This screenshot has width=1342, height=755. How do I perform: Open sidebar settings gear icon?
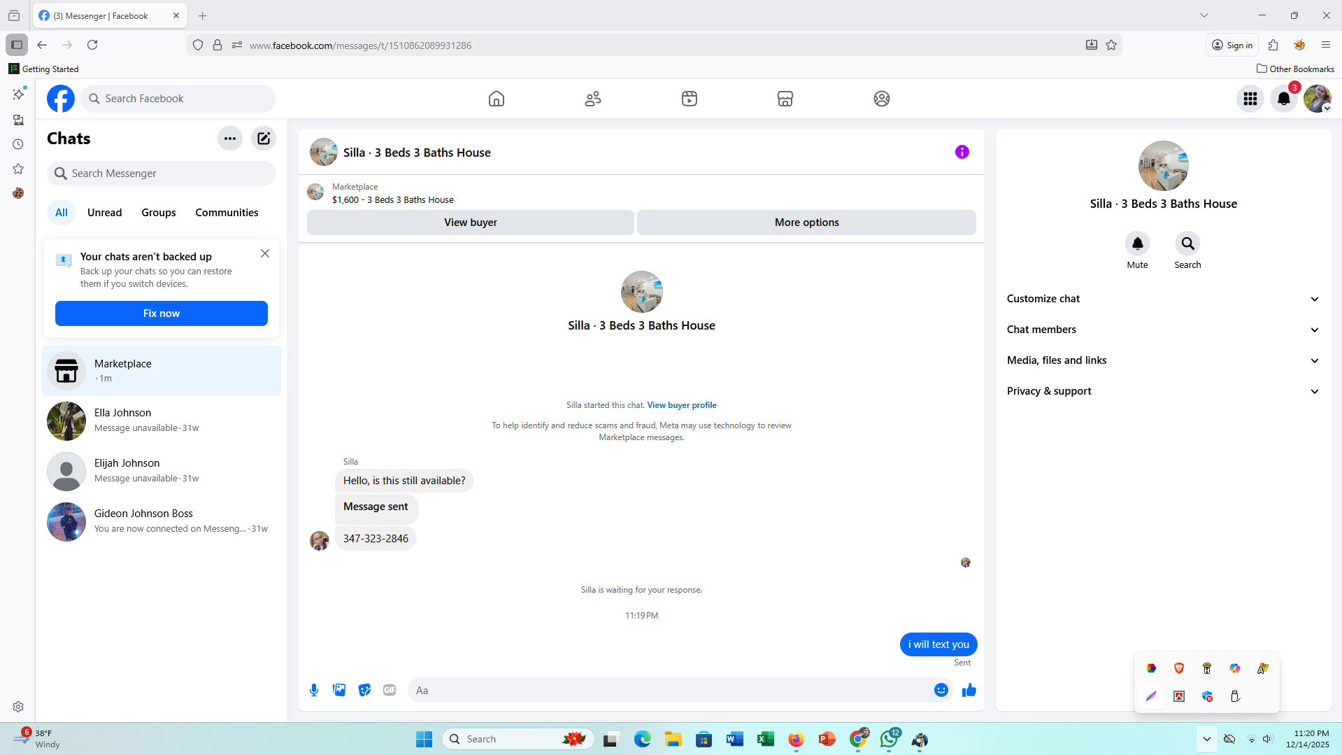pos(18,707)
